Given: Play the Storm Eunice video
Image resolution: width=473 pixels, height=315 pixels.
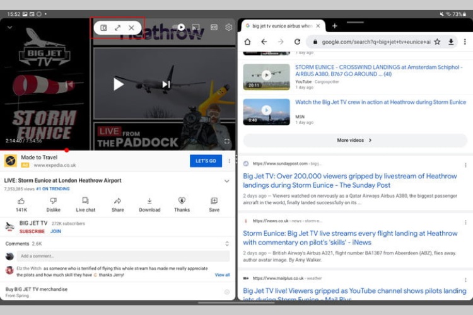Looking at the screenshot, I should pos(119,84).
